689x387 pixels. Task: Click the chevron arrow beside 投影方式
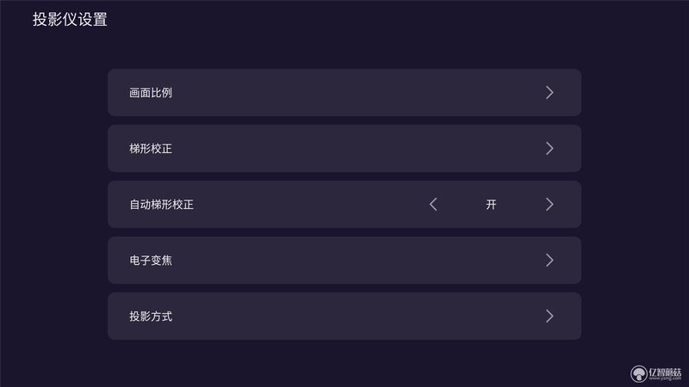[x=549, y=316]
